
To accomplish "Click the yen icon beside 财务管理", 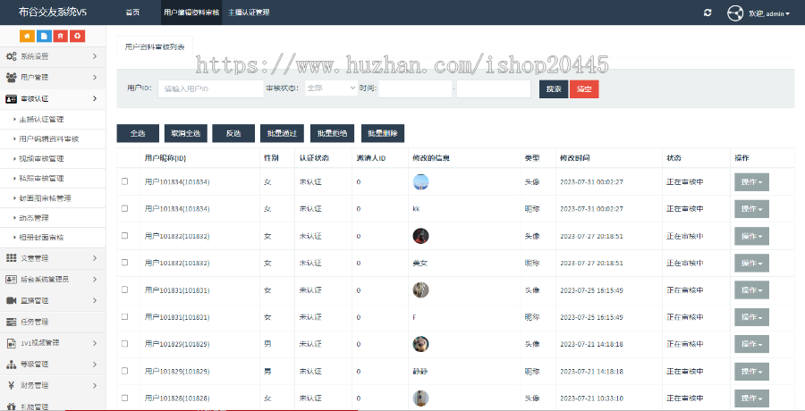I will [12, 385].
